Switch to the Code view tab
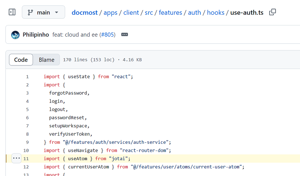300x176 pixels. coord(21,60)
